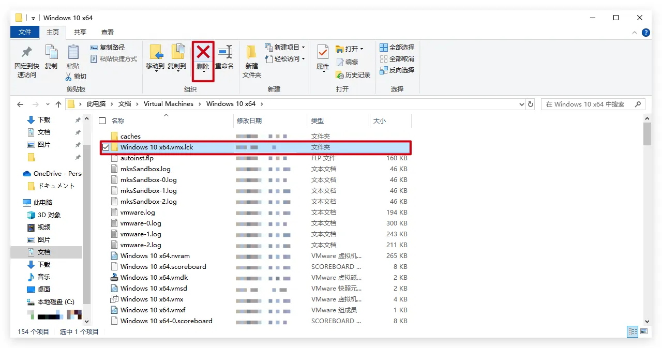The height and width of the screenshot is (348, 662).
Task: Open 桌面 (Desktop) in navigation pane
Action: (44, 290)
